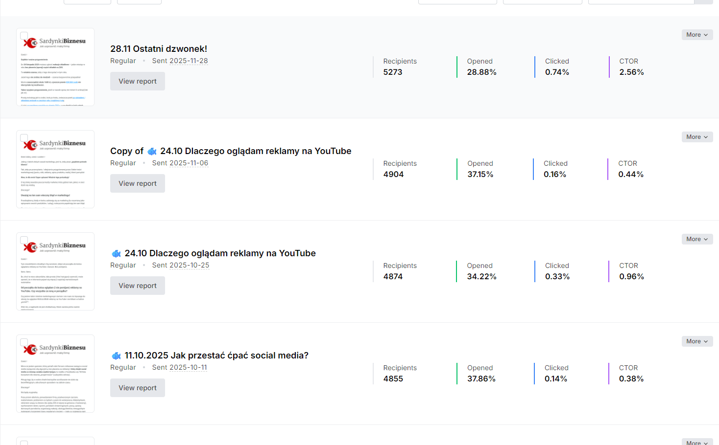The width and height of the screenshot is (719, 445).
Task: Click the fish emoji on the 2025-10-25 campaign
Action: point(116,254)
